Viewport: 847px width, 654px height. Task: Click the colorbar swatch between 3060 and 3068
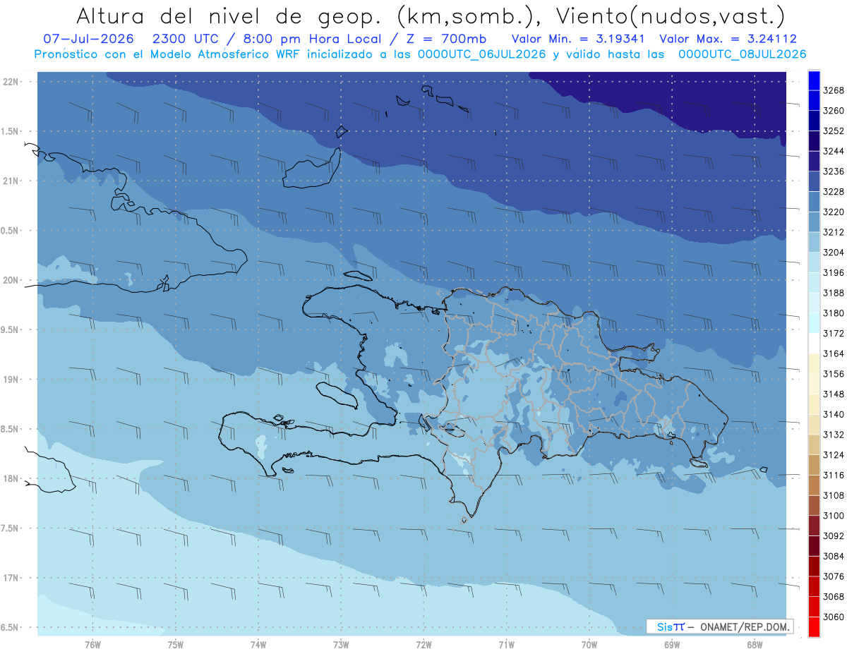click(x=813, y=607)
